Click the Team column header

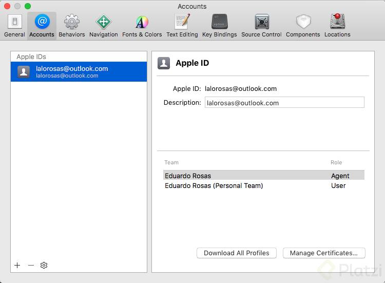click(171, 162)
